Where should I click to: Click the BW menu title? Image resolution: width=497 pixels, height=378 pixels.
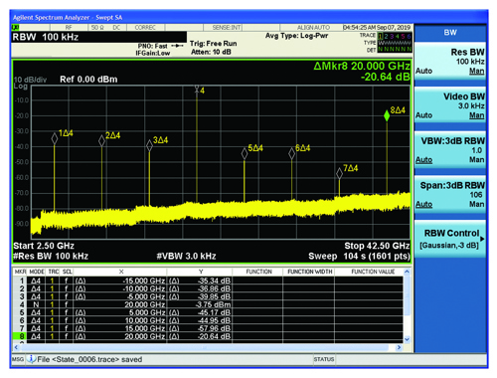(x=450, y=33)
